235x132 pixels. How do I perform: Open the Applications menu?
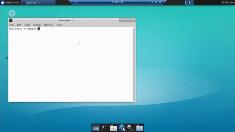[x=10, y=3]
